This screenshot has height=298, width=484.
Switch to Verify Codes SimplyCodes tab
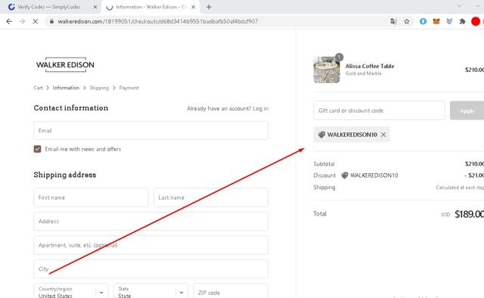tap(49, 7)
